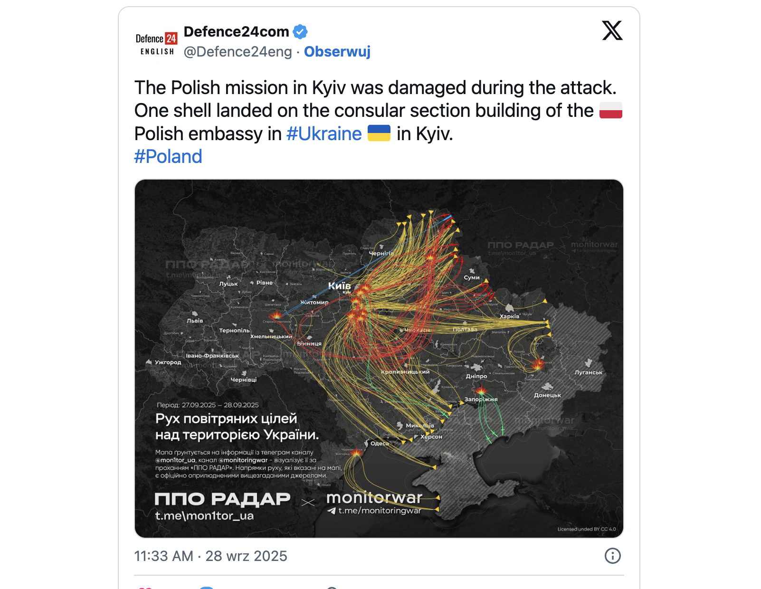Open the Defence24 English profile avatar
The image size is (761, 589).
(x=157, y=43)
